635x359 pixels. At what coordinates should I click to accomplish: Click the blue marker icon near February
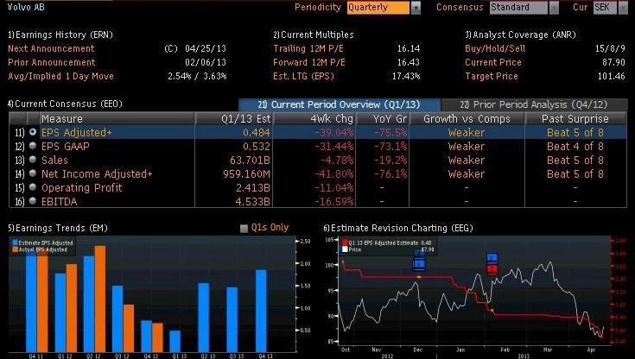coord(492,258)
